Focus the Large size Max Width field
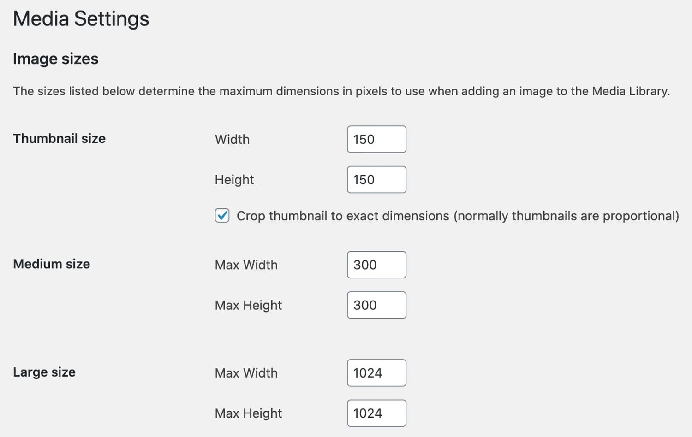The width and height of the screenshot is (692, 437). 376,373
